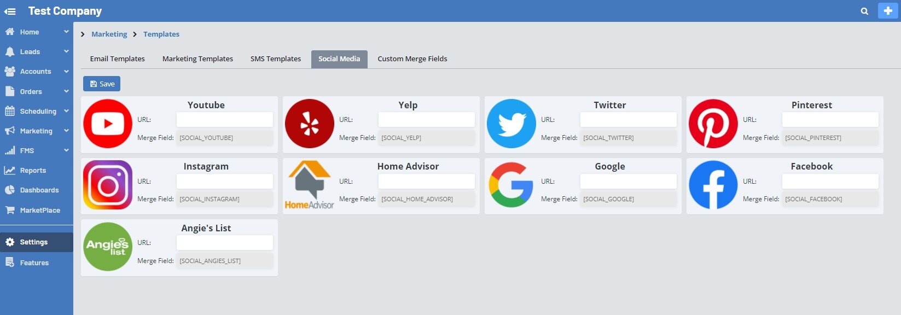Click the Instagram logo icon
The height and width of the screenshot is (315, 901).
pyautogui.click(x=108, y=185)
